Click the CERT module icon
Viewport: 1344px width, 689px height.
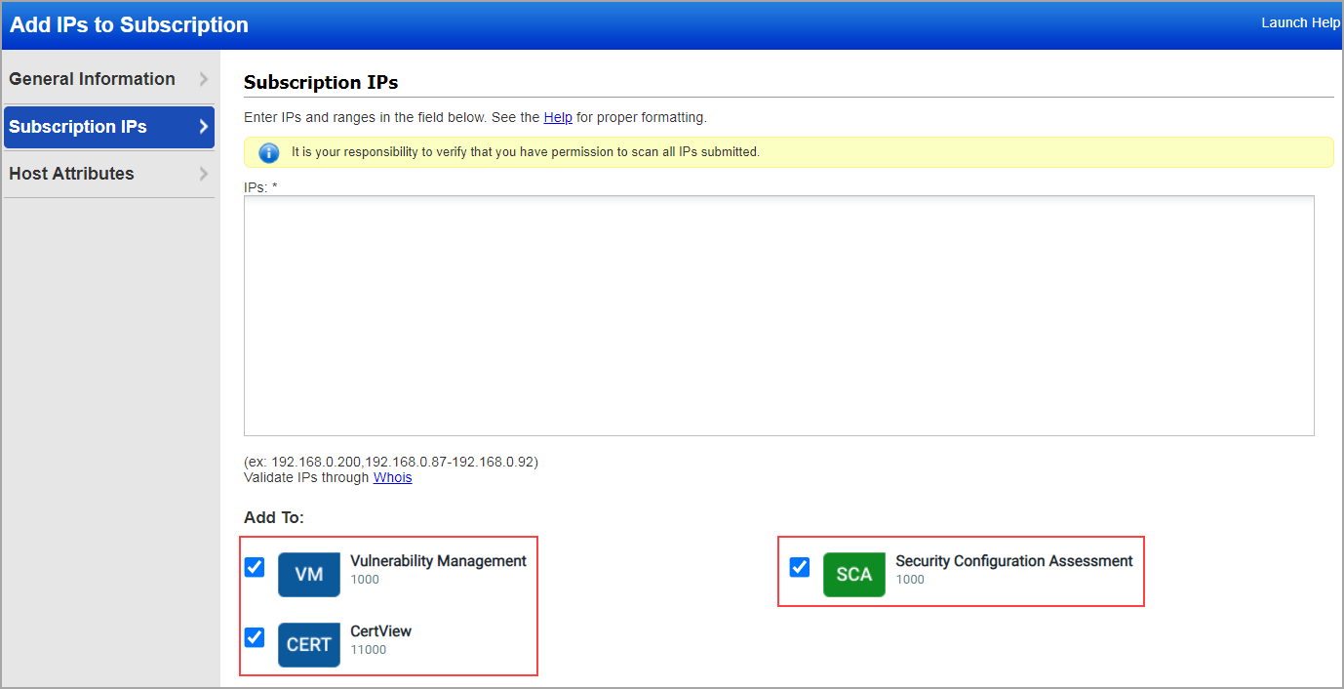pyautogui.click(x=309, y=645)
